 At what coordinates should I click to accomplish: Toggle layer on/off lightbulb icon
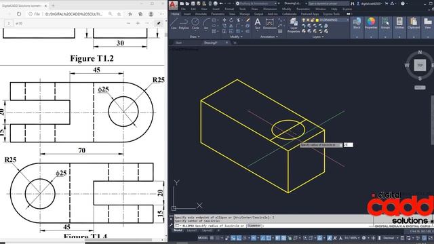pos(304,20)
